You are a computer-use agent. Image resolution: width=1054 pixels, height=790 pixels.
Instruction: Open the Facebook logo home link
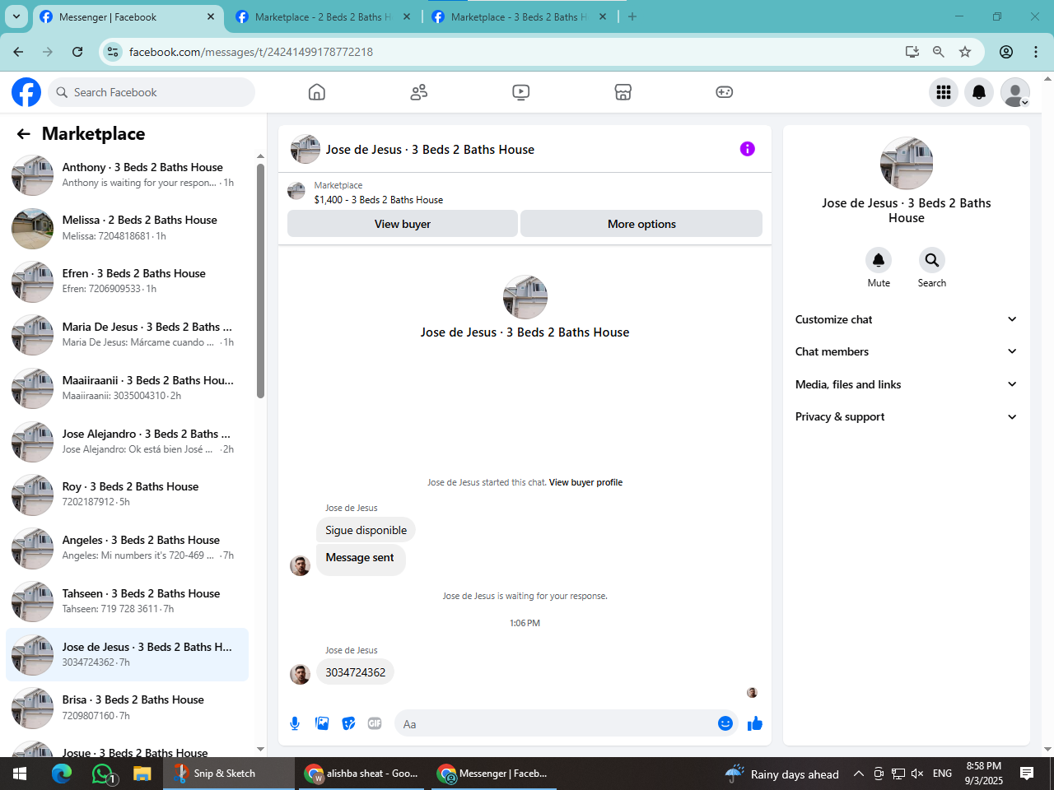click(26, 92)
